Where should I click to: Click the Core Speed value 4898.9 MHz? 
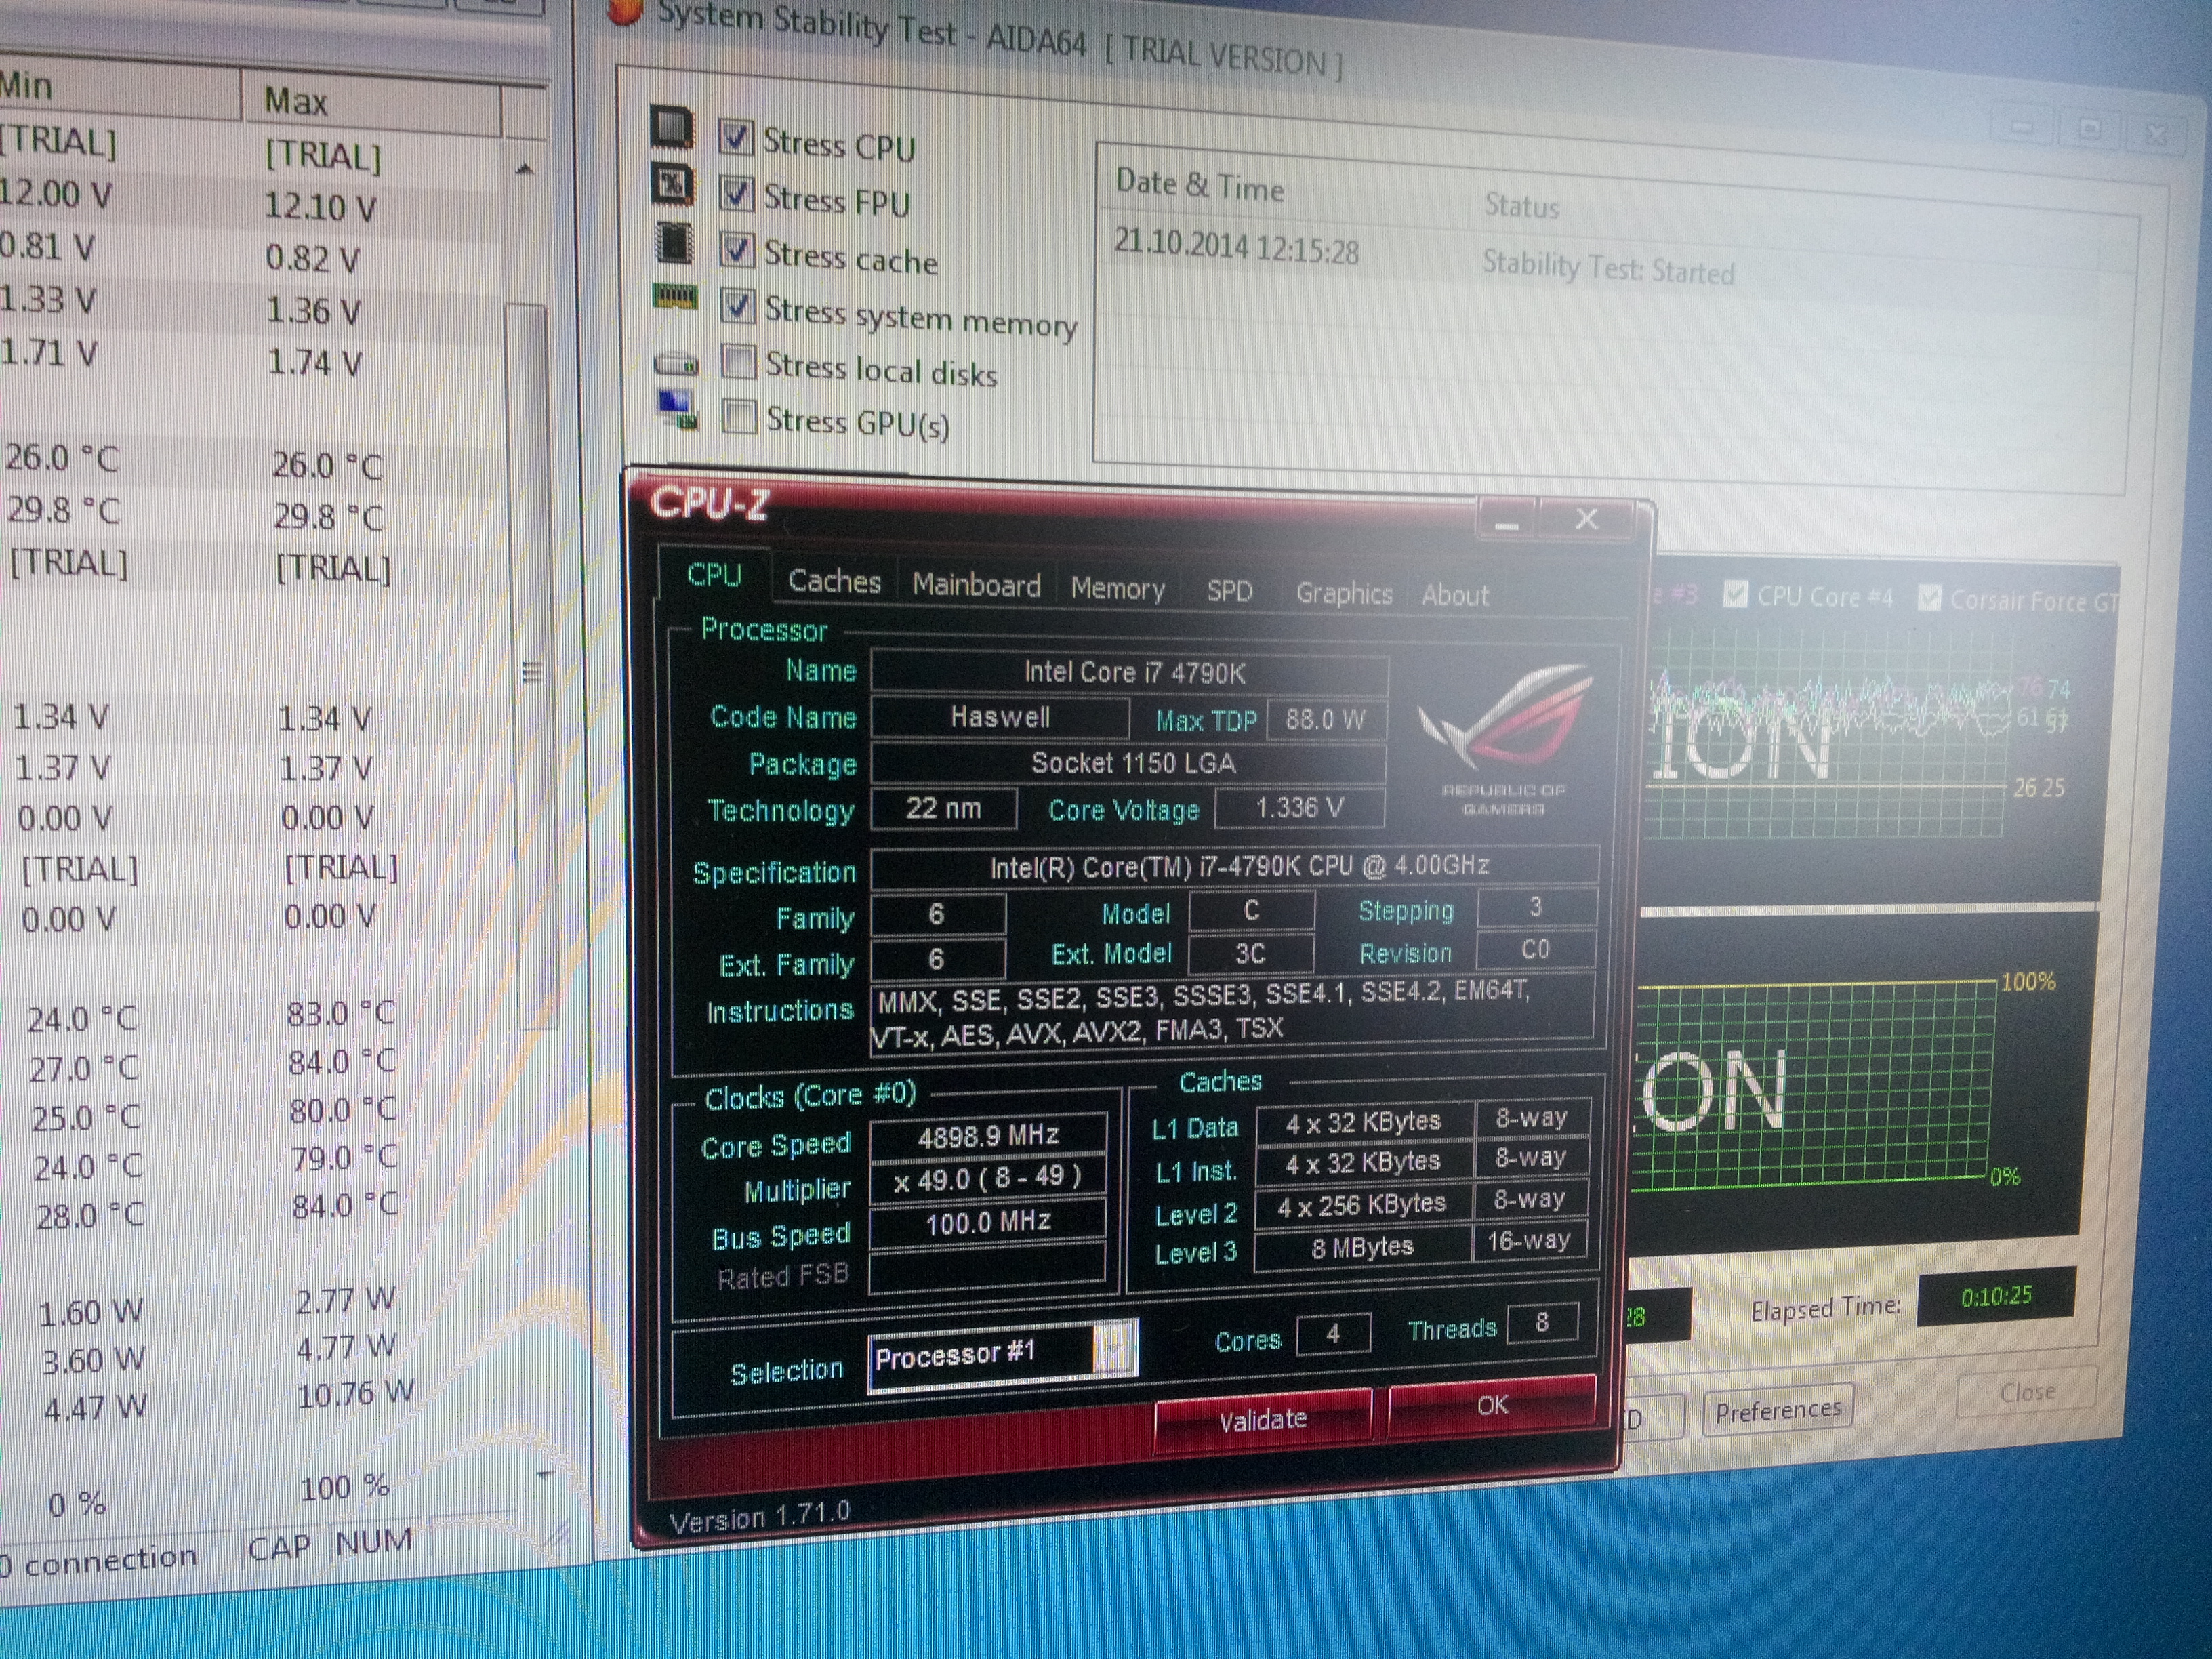coord(987,1136)
